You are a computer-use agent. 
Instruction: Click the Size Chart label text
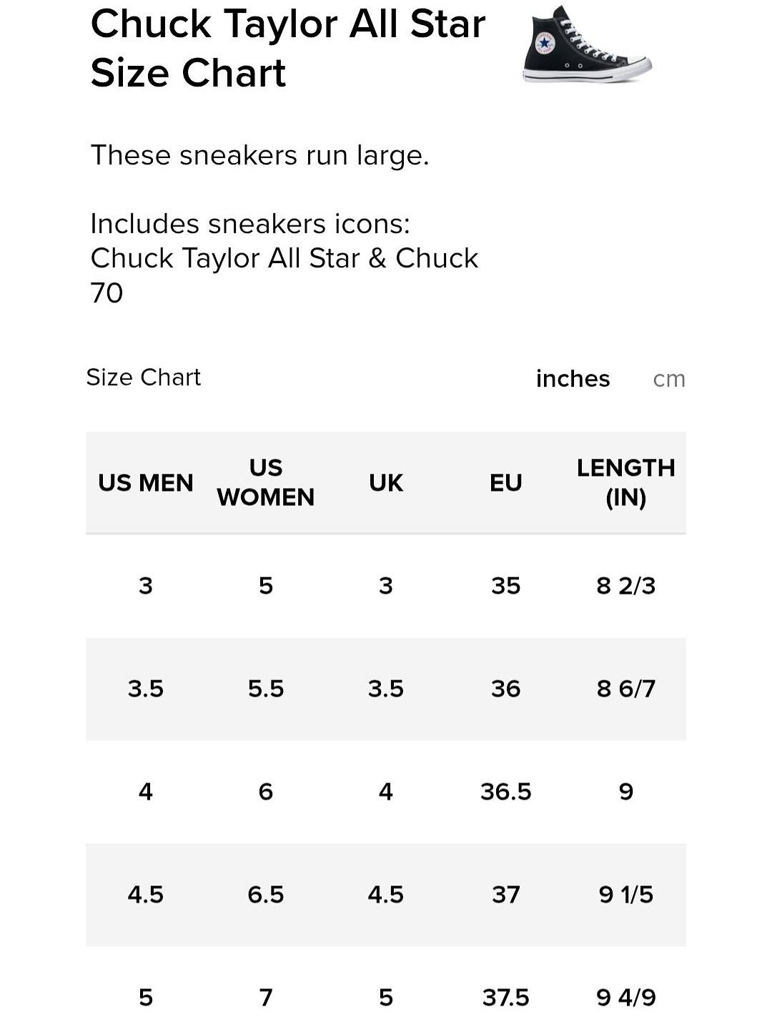coord(144,377)
